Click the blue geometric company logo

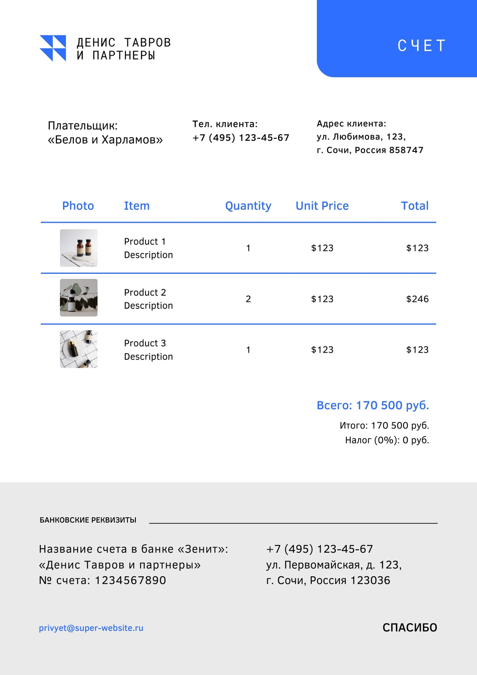click(x=53, y=48)
